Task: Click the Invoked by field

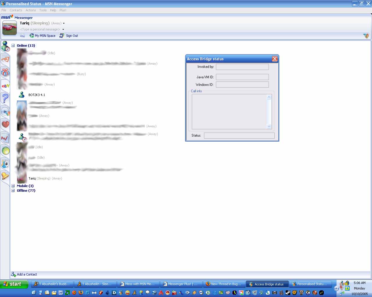Action: pos(242,67)
